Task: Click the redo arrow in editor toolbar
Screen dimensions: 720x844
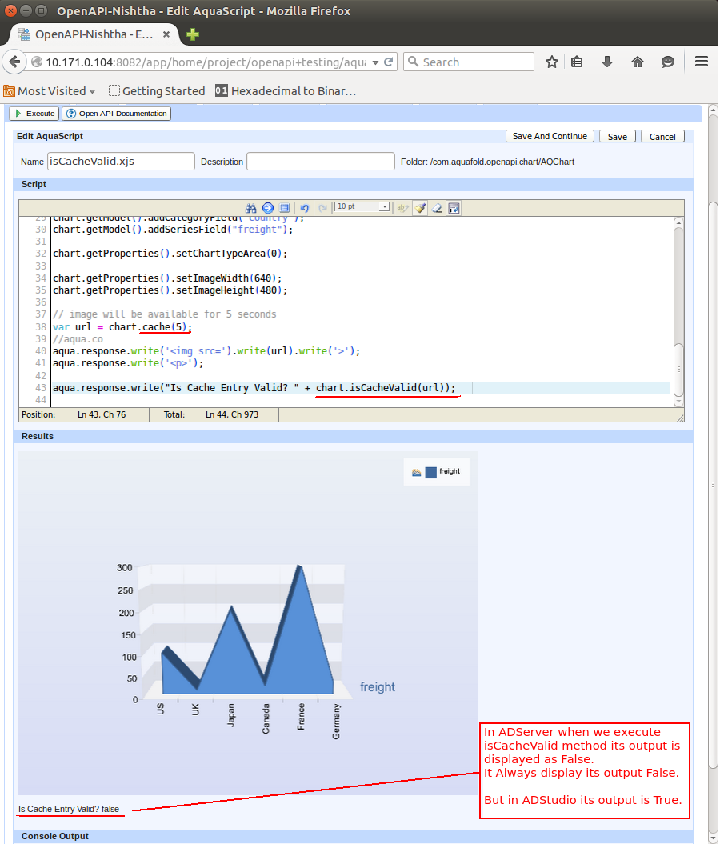Action: pyautogui.click(x=322, y=208)
